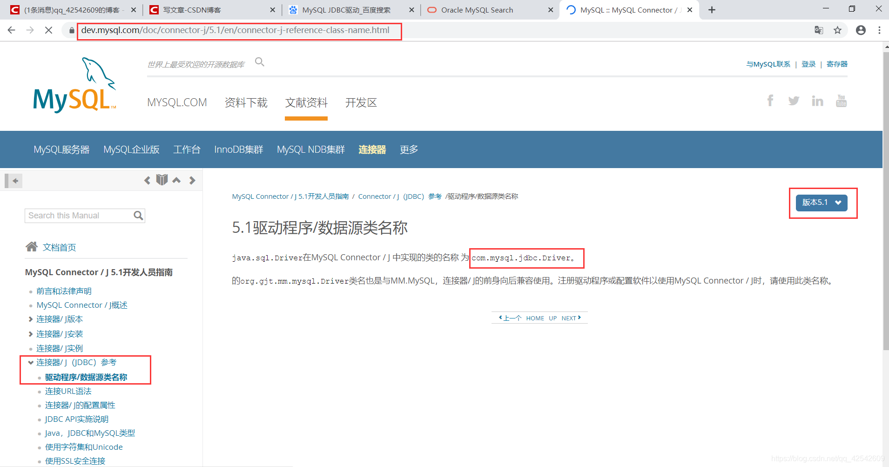Open the MySQL YouTube icon
The width and height of the screenshot is (889, 467).
tap(841, 101)
